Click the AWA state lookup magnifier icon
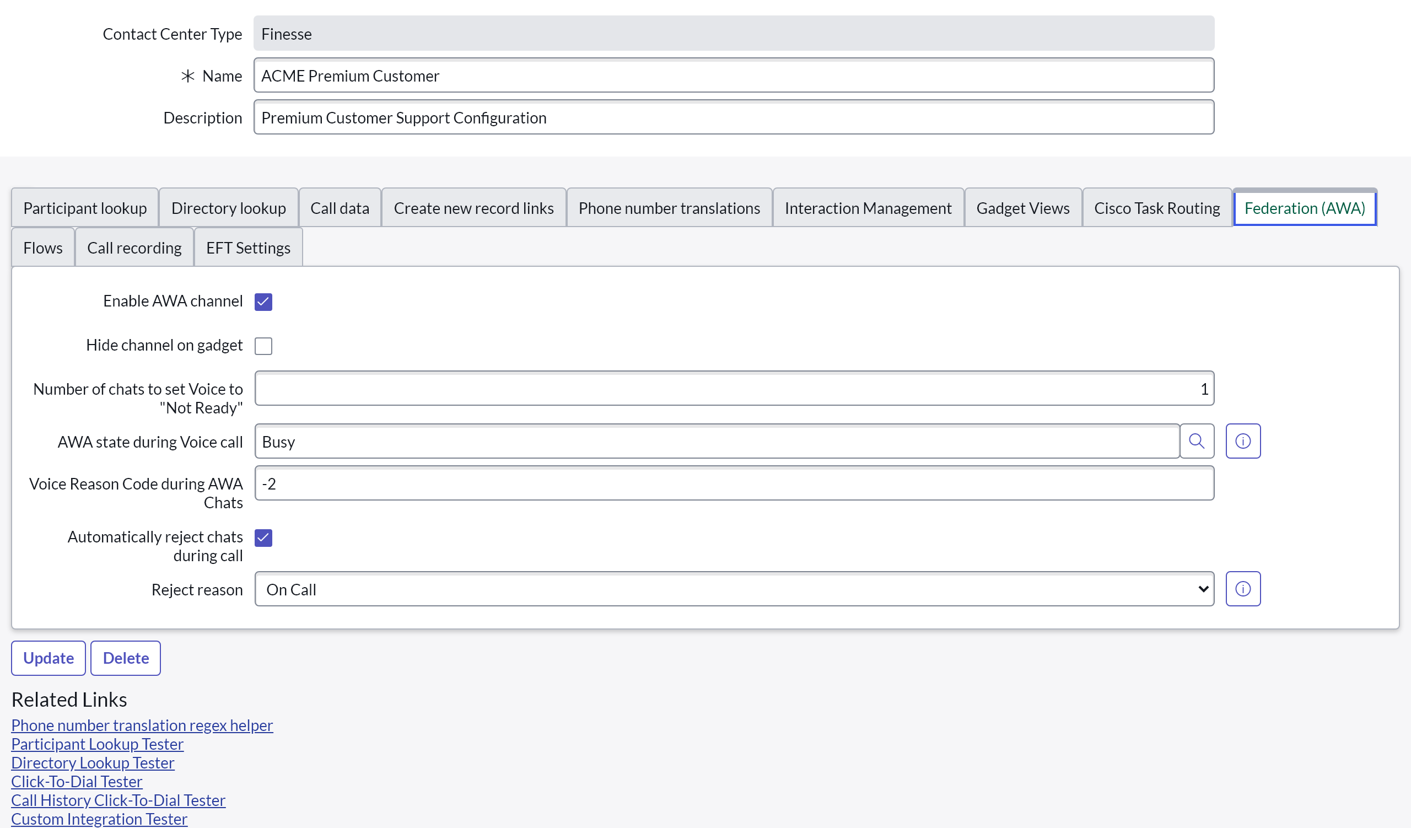 tap(1196, 441)
